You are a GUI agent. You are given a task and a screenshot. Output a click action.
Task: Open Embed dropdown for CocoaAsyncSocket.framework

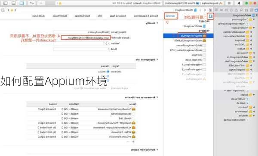(47, 109)
